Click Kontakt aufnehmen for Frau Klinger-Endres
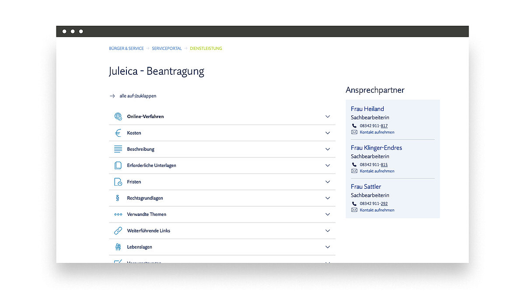The image size is (525, 295). 377,171
